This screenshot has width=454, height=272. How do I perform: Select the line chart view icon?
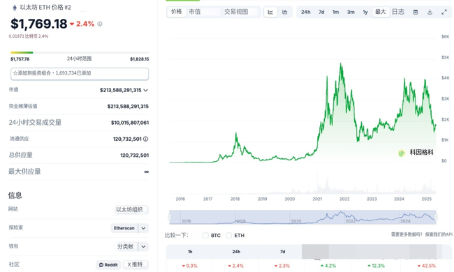270,12
